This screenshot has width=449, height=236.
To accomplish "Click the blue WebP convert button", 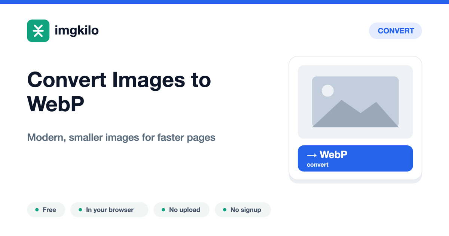I will [x=355, y=158].
